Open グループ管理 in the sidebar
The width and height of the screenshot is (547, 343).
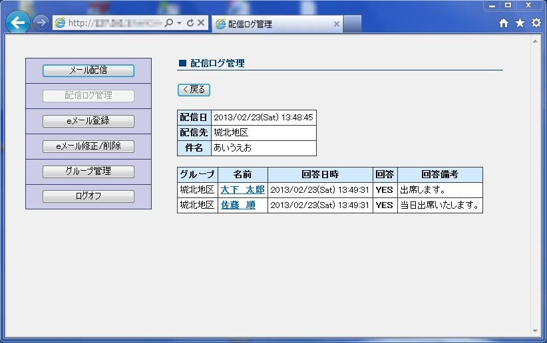[x=89, y=171]
